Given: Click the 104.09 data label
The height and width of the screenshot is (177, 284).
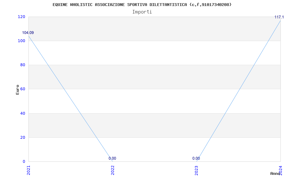Looking at the screenshot, I should [28, 33].
